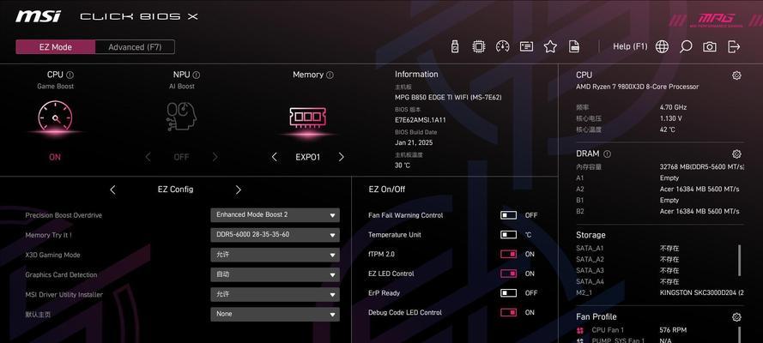Toggle Fan Fail Warning Control switch
This screenshot has height=343, width=763.
coord(508,214)
